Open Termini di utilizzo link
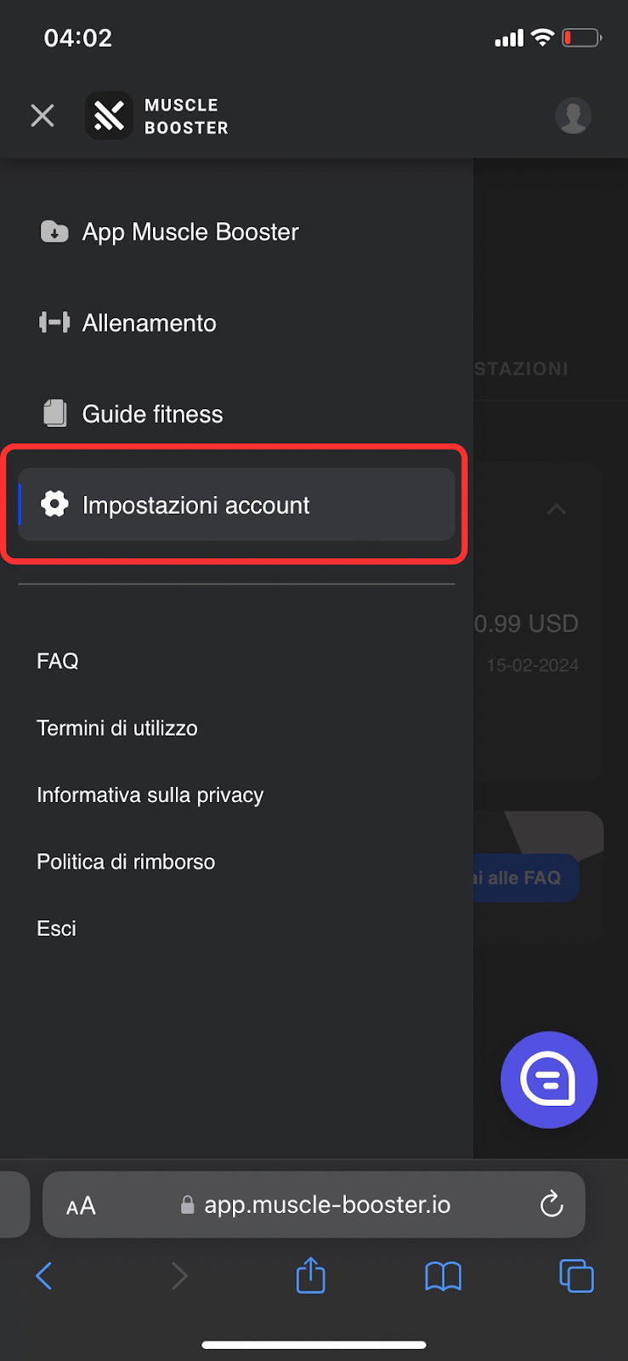 (x=117, y=728)
